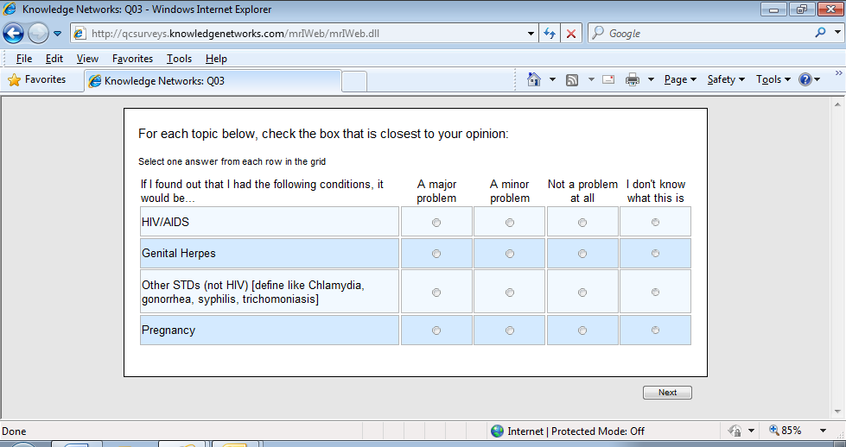Select the Knowledge Networks: Q03 tab

(x=213, y=81)
